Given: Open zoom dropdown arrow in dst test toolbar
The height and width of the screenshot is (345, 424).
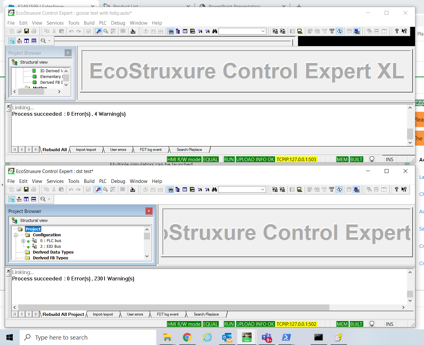Looking at the screenshot, I should tap(49, 199).
